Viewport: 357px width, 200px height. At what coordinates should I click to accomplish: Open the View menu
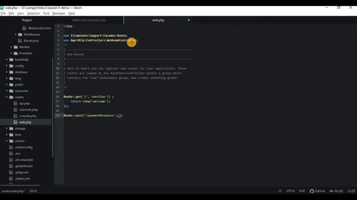pos(21,13)
